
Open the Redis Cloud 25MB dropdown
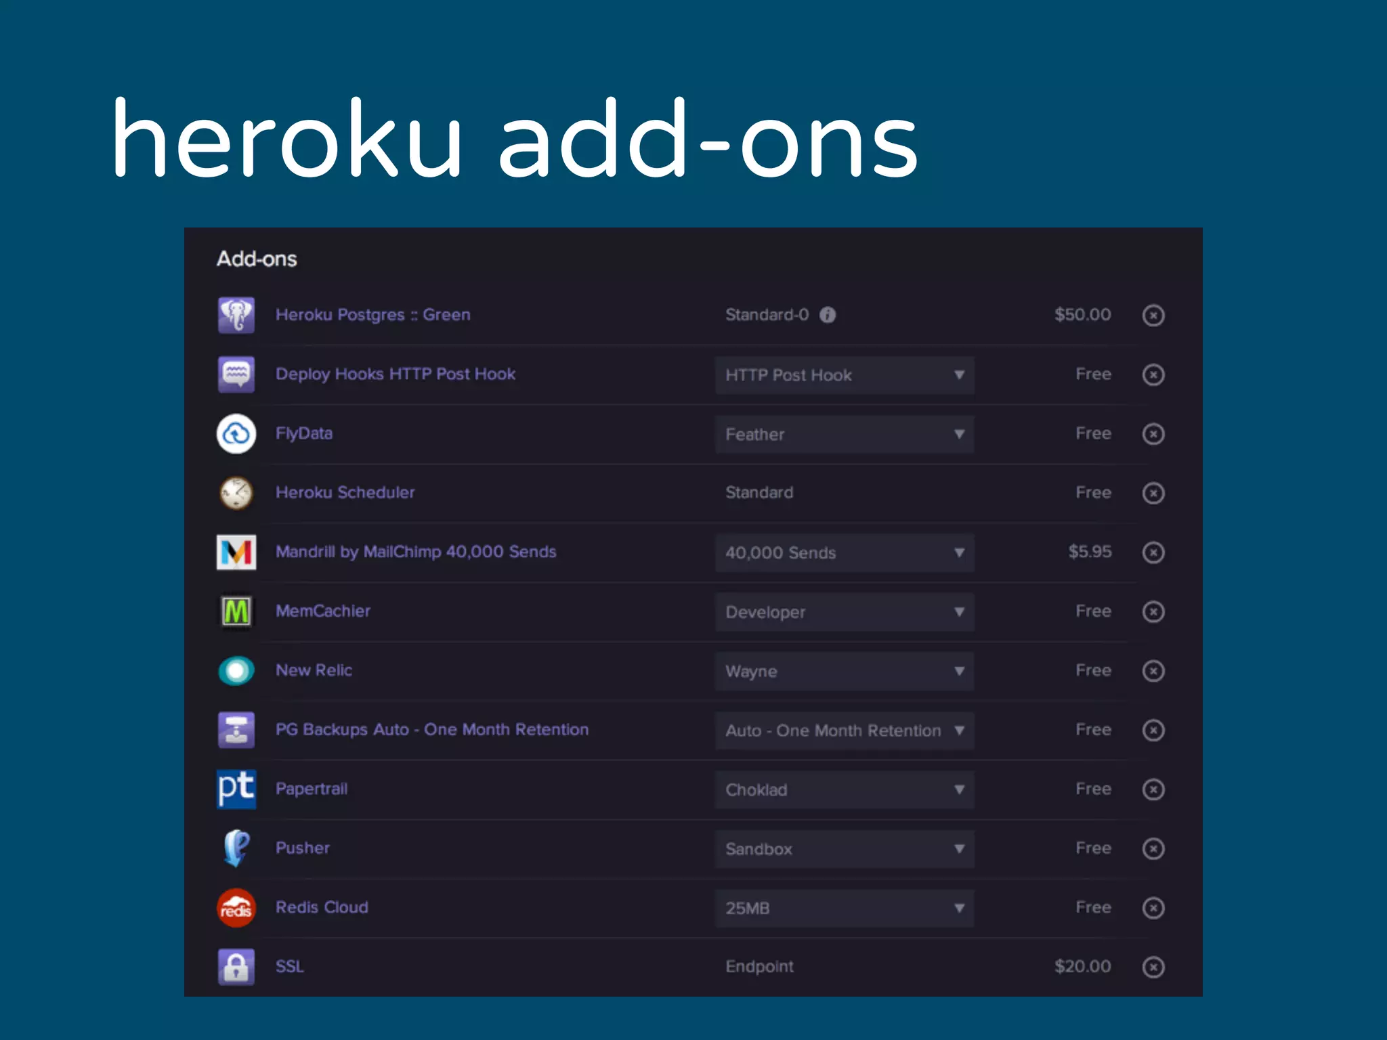(845, 908)
